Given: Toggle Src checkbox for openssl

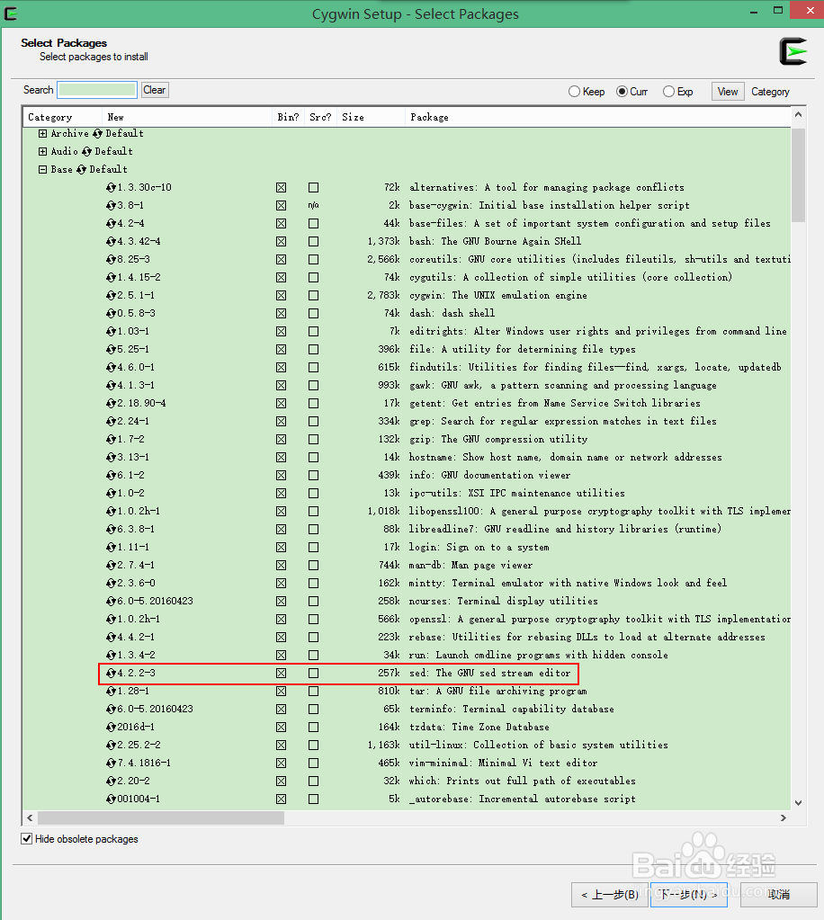Looking at the screenshot, I should coord(313,619).
